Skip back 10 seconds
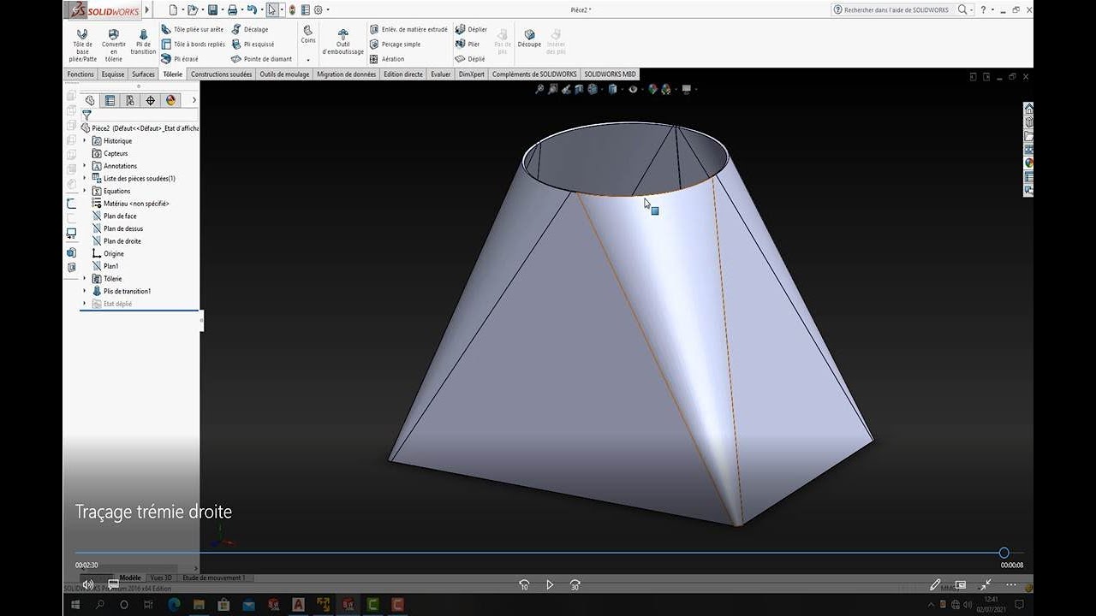 tap(524, 585)
